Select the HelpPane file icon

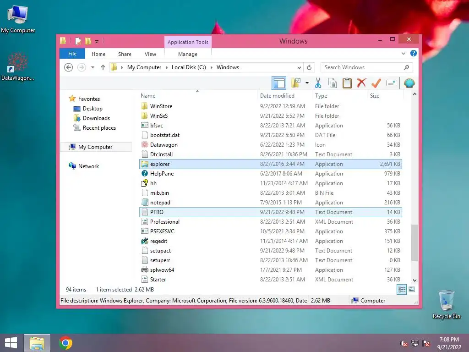click(x=145, y=173)
